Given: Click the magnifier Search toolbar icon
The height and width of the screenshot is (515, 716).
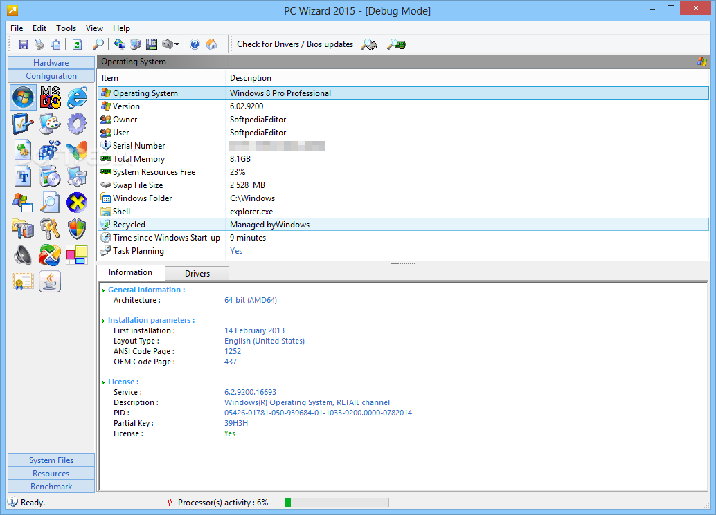Looking at the screenshot, I should pyautogui.click(x=98, y=44).
